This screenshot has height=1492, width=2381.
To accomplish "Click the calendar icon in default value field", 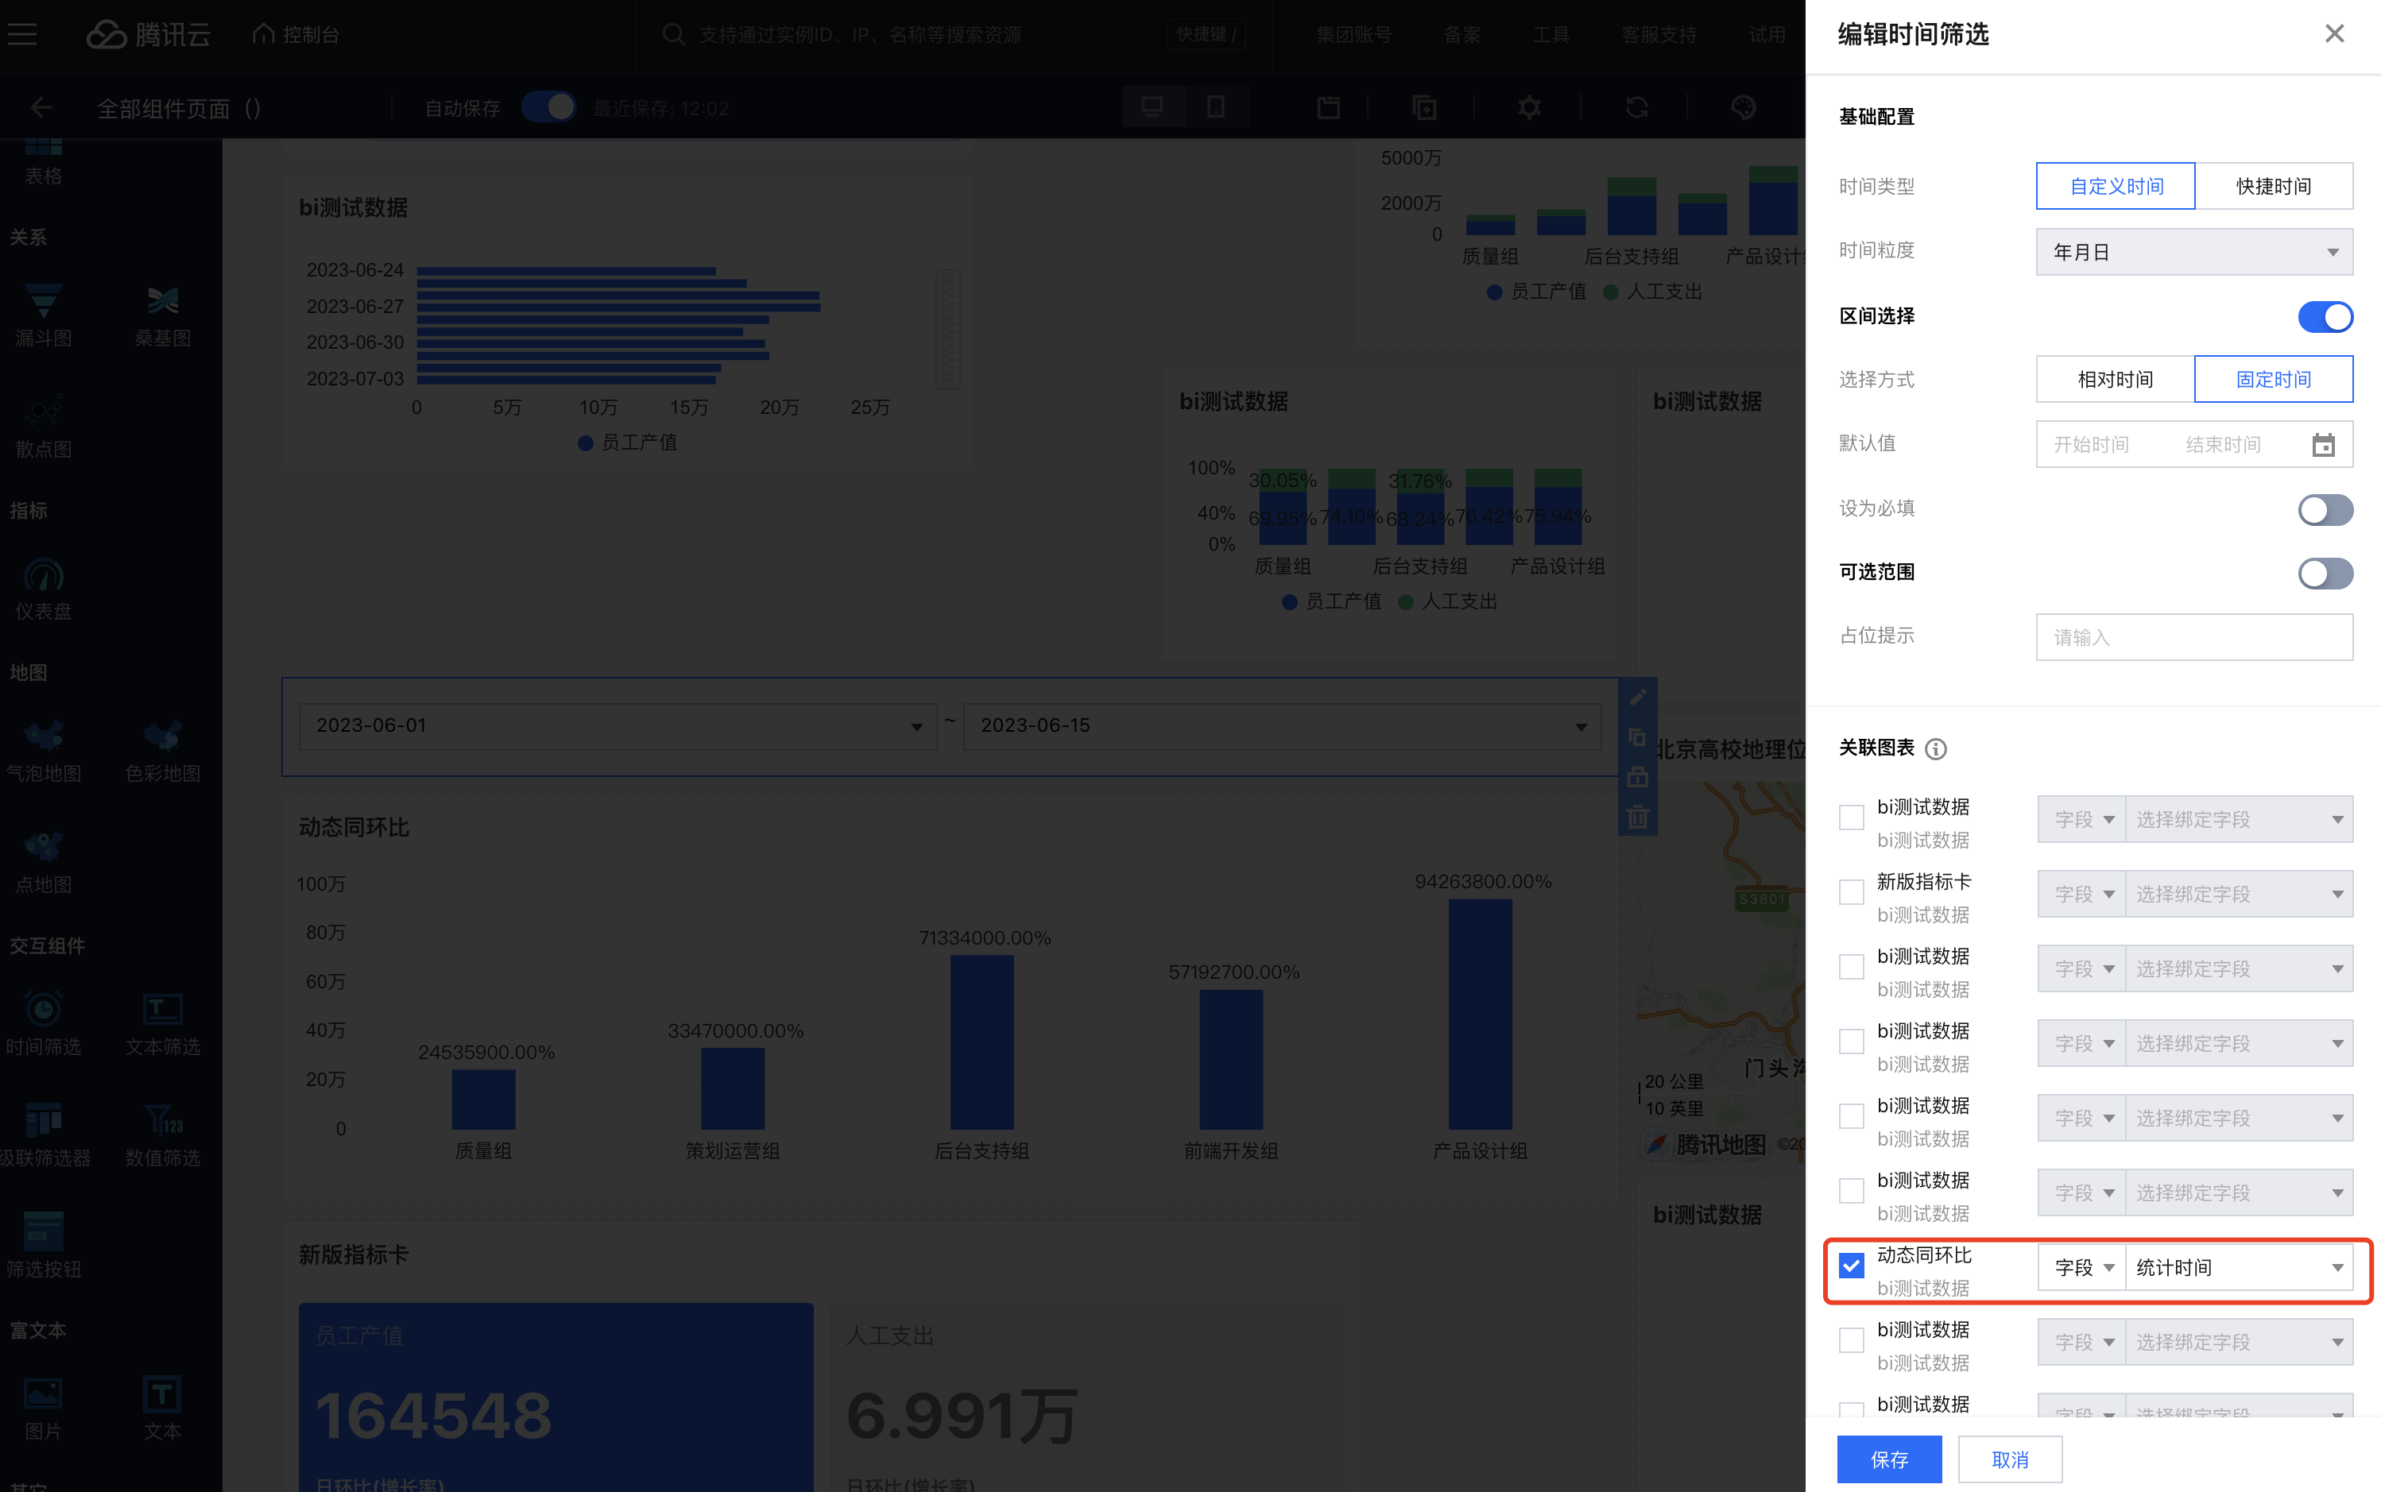I will point(2323,445).
